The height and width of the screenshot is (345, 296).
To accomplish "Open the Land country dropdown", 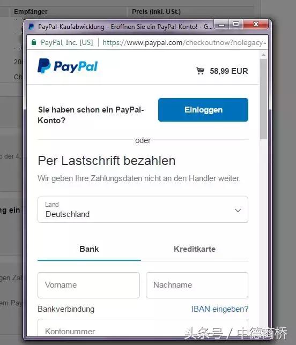I will [x=143, y=209].
